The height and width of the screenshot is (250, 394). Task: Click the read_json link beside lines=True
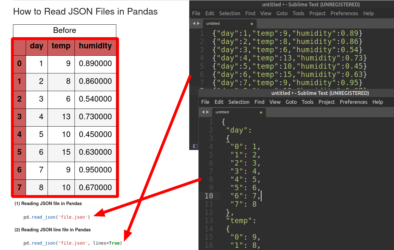tap(43, 243)
